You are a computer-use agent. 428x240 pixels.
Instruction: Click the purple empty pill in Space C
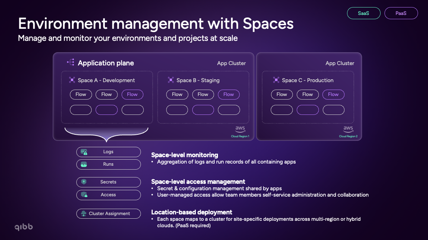(307, 110)
